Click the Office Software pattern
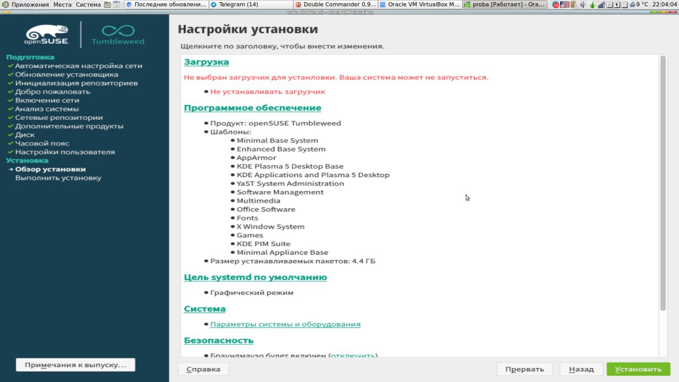The height and width of the screenshot is (382, 679). click(266, 209)
